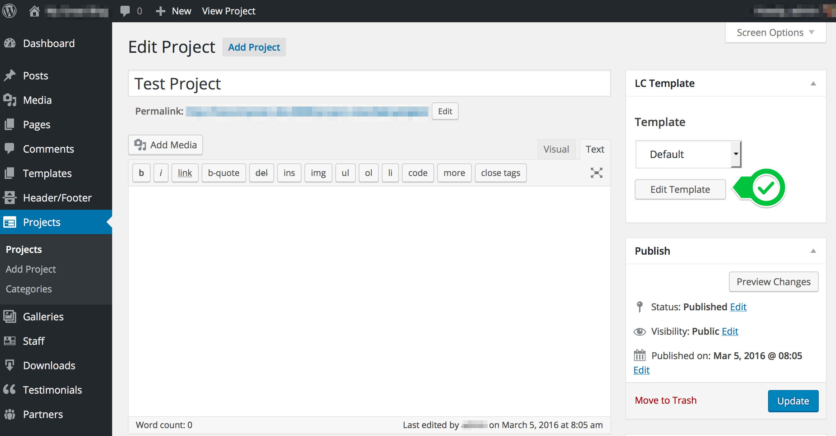Click inside the empty content editor area
This screenshot has height=436, width=836.
click(x=369, y=301)
